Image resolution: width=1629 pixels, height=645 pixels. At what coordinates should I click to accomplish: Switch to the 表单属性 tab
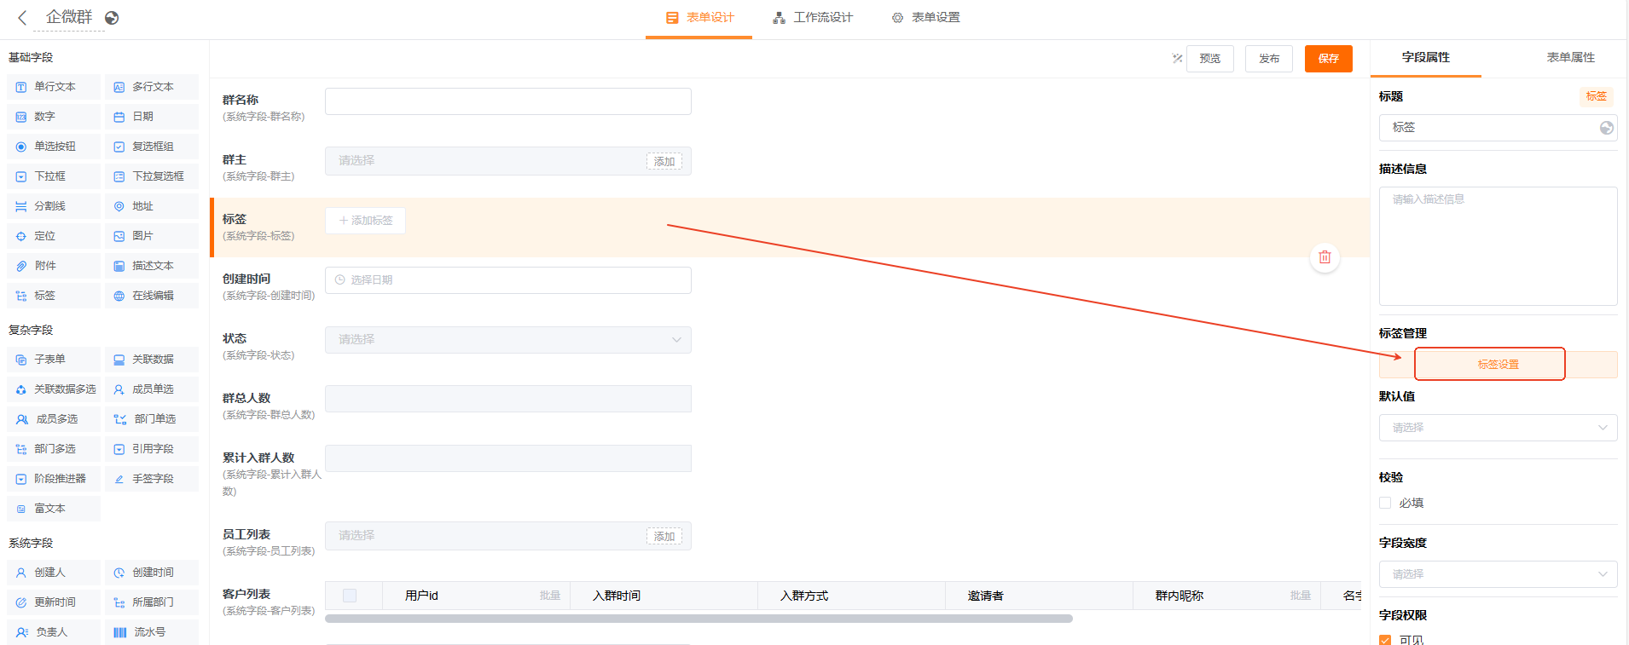click(x=1570, y=58)
